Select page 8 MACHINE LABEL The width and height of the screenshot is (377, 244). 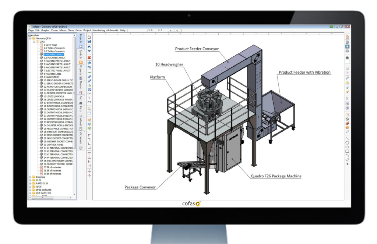52,74
